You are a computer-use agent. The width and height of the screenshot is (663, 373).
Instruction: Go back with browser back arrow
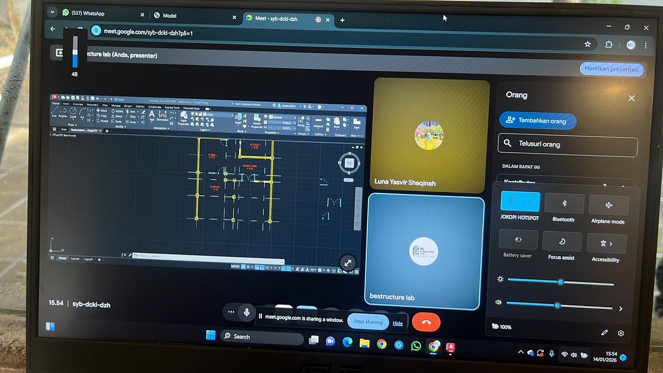coord(52,28)
